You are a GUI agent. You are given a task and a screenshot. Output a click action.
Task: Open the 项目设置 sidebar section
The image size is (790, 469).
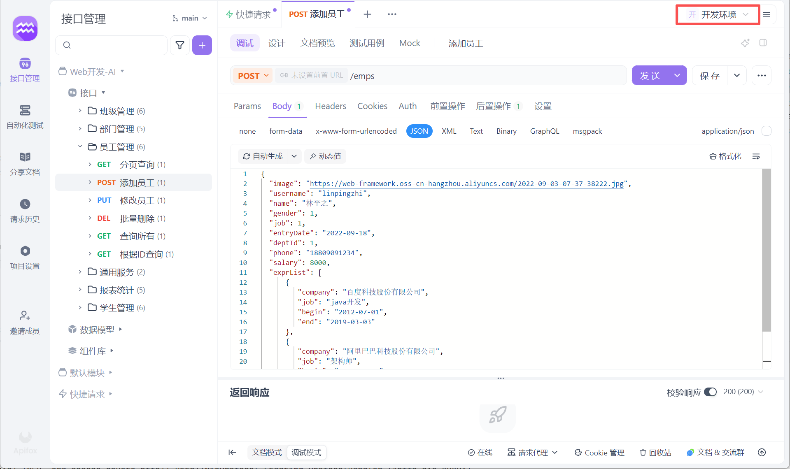(25, 258)
